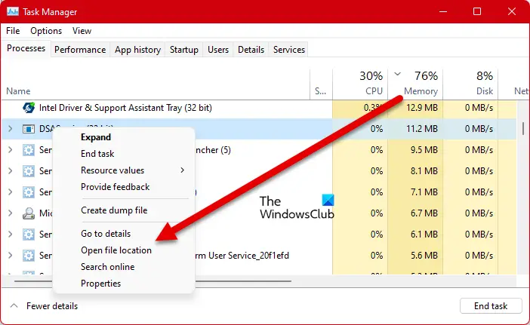Image resolution: width=530 pixels, height=325 pixels.
Task: Switch to the Startup tab
Action: click(184, 50)
